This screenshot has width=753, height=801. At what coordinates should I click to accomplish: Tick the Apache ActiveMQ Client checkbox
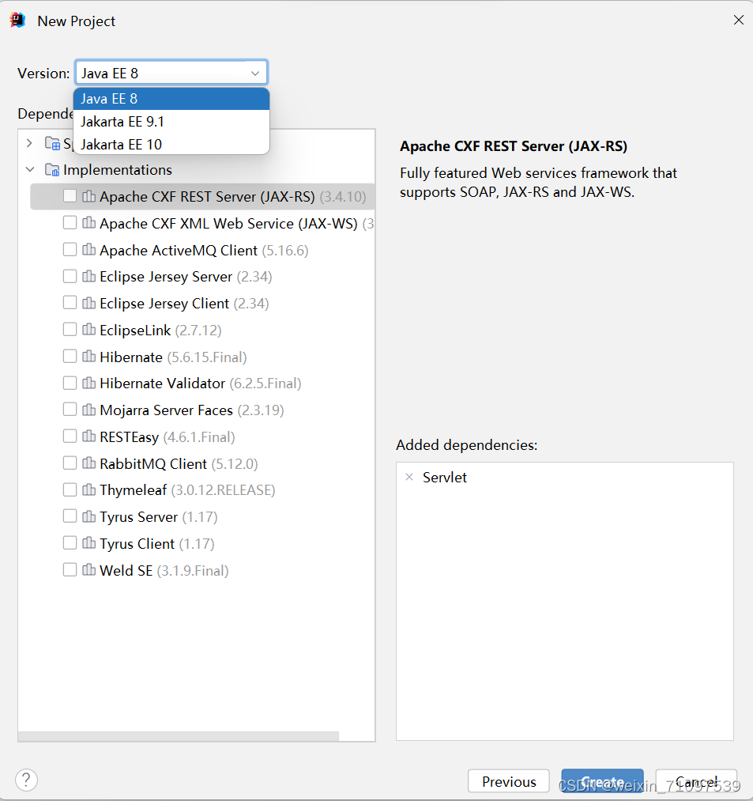70,250
